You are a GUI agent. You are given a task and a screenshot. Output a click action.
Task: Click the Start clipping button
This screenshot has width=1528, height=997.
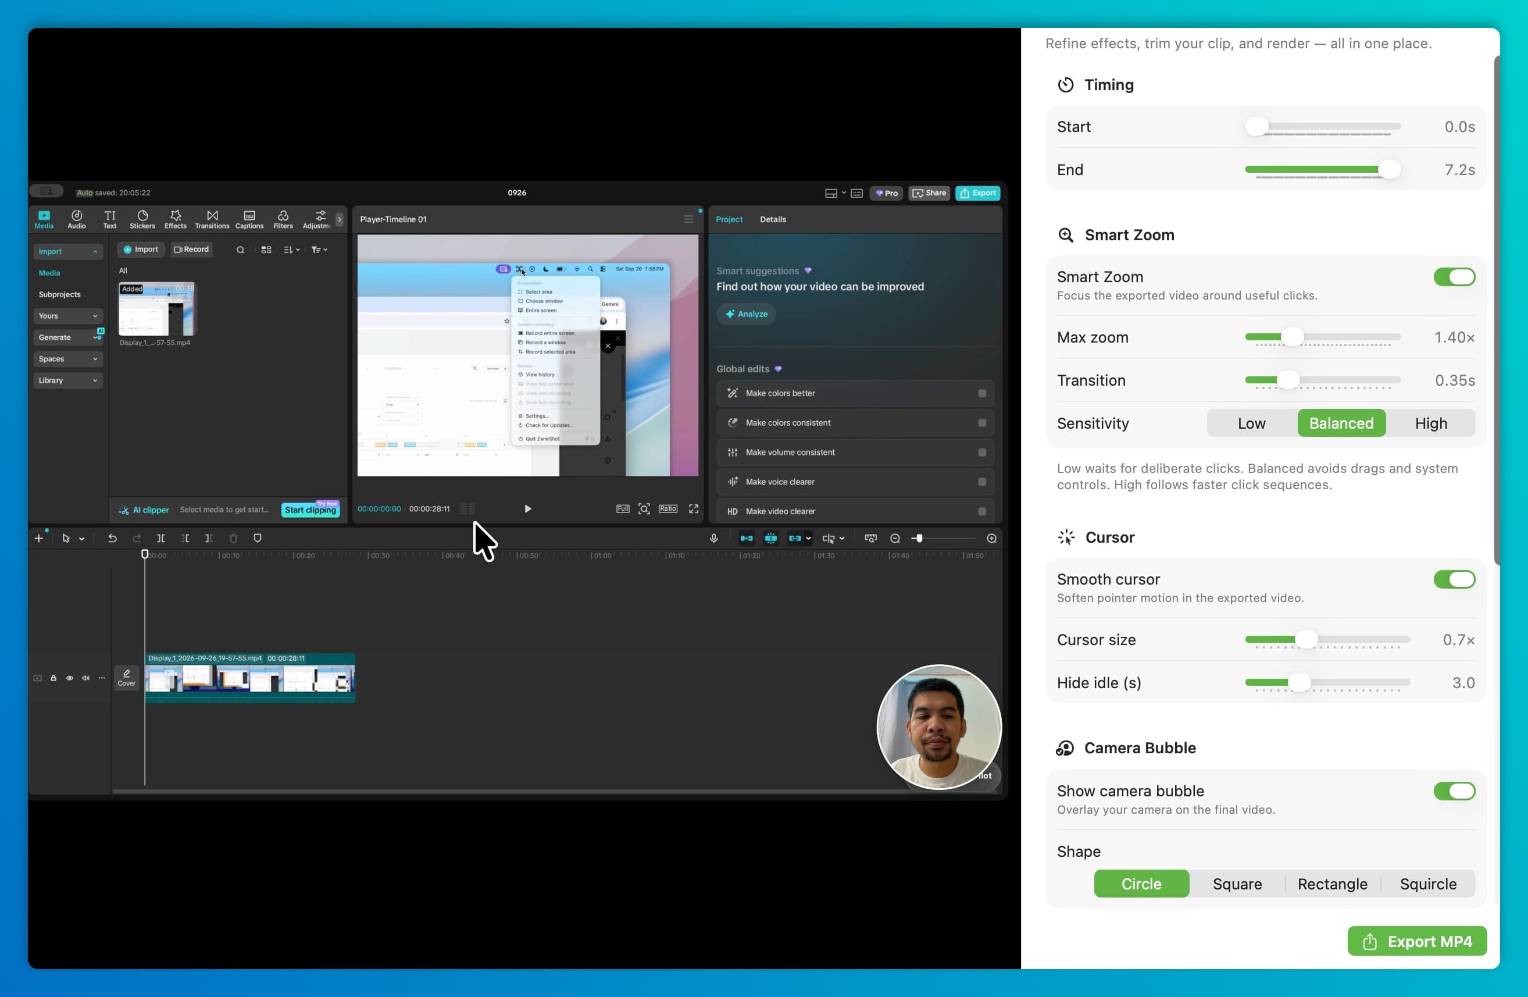[310, 510]
